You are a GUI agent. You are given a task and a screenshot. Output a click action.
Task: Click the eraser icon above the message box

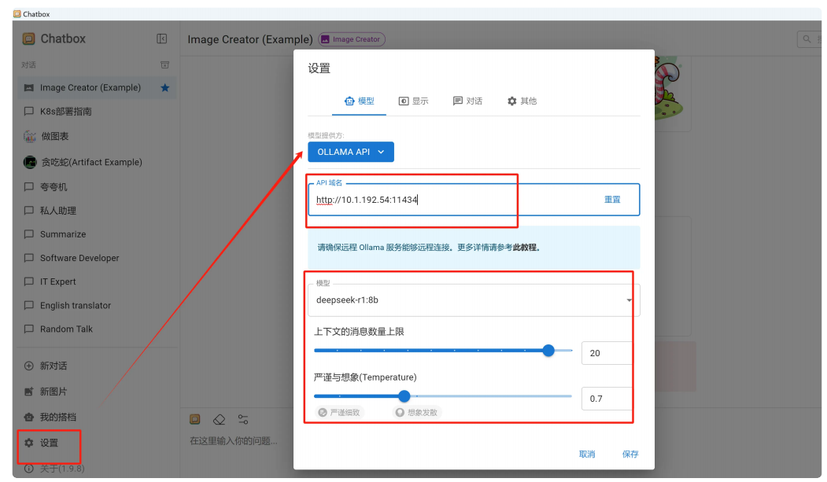[x=219, y=419]
